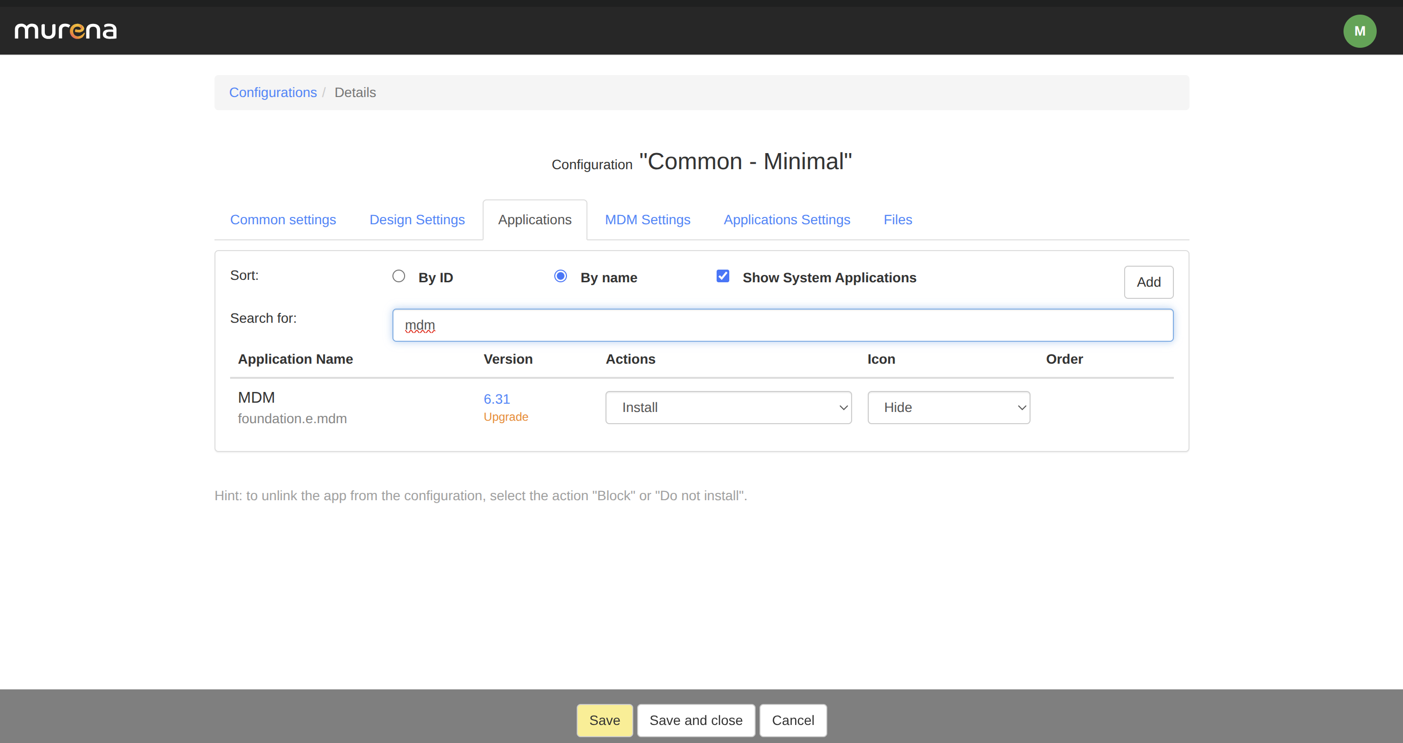Screen dimensions: 1403x743
Task: Select the By name sort option
Action: [x=561, y=276]
